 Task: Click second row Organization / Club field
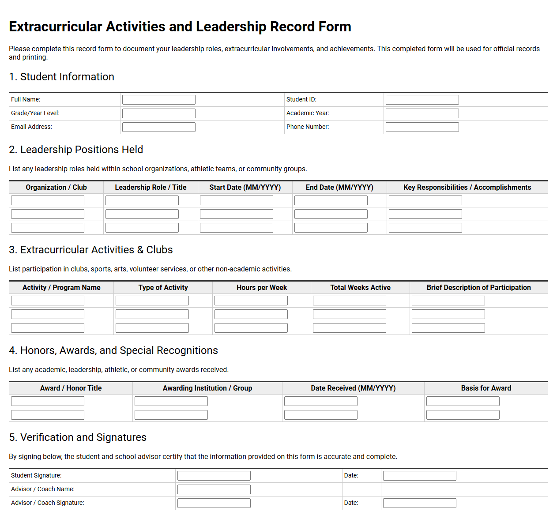click(48, 214)
